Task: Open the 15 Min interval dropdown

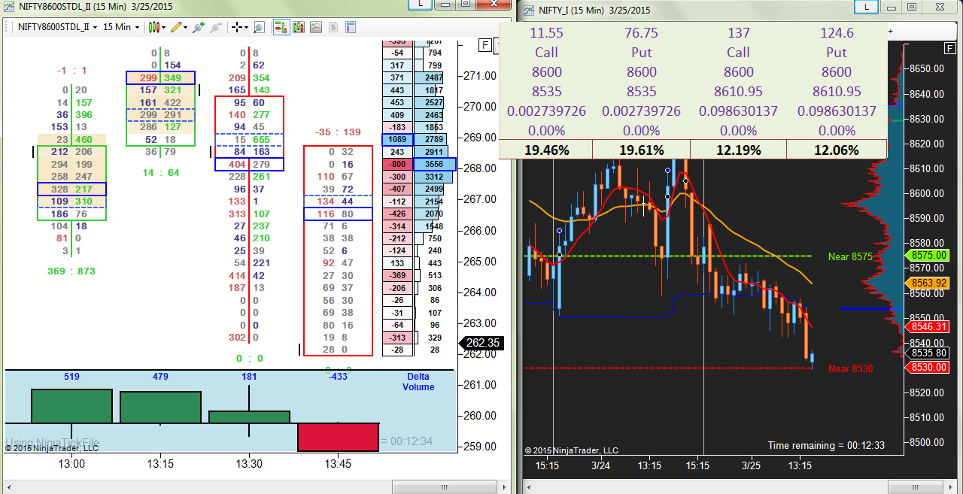Action: (x=120, y=27)
